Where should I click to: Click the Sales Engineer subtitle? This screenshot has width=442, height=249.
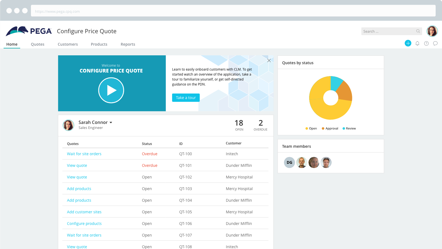[91, 128]
